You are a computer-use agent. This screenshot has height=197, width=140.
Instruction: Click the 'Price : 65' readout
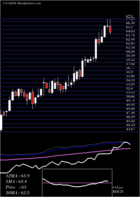(x=16, y=187)
